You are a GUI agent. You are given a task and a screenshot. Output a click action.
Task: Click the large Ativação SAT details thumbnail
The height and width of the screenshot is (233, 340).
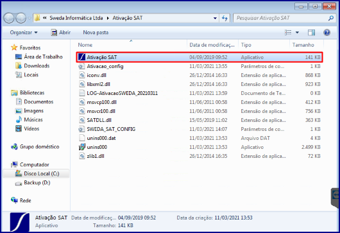tap(20, 222)
